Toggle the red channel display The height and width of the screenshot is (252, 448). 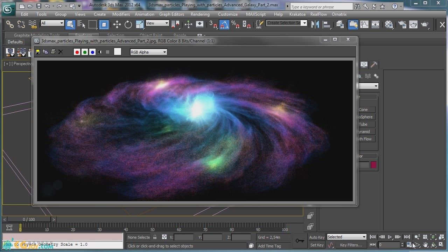[x=77, y=52]
